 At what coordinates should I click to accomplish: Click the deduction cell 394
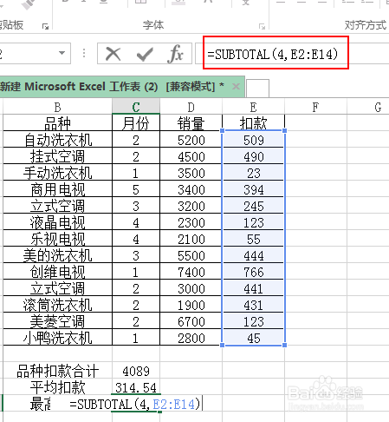point(253,189)
